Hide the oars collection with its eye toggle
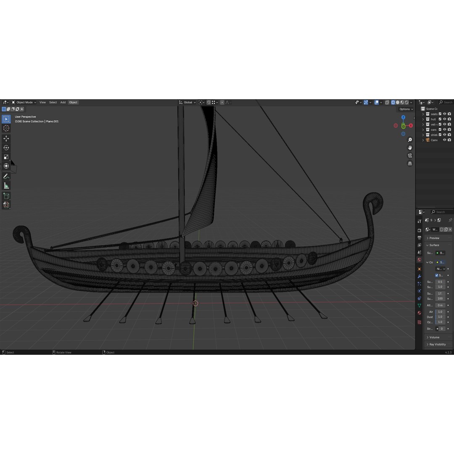Screen dimensions: 454x454 point(445,129)
